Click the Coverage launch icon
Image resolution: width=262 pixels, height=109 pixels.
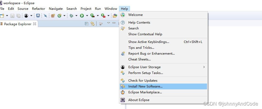coord(93,16)
